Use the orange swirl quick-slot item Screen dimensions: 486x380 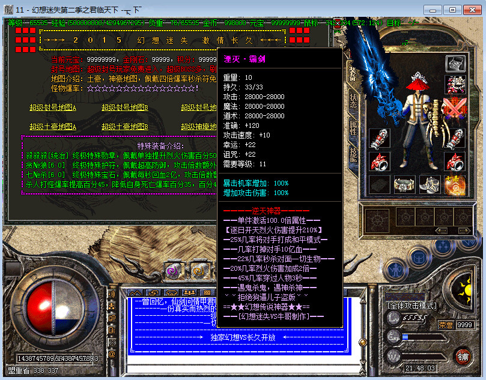click(x=199, y=271)
